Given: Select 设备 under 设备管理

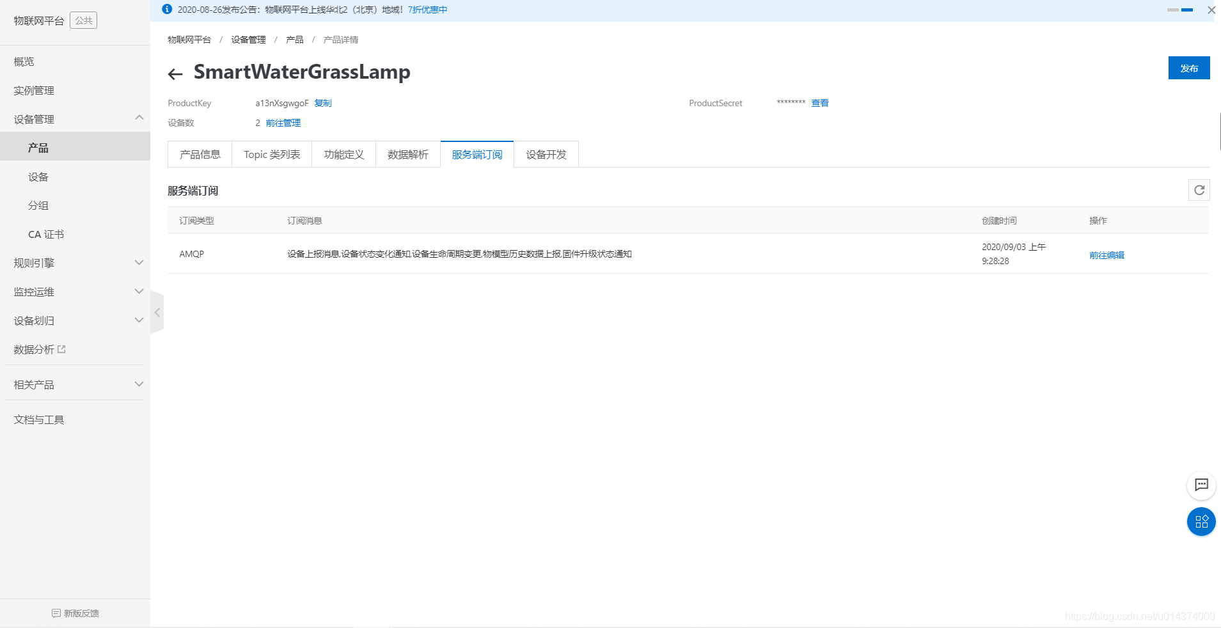Looking at the screenshot, I should click(38, 177).
